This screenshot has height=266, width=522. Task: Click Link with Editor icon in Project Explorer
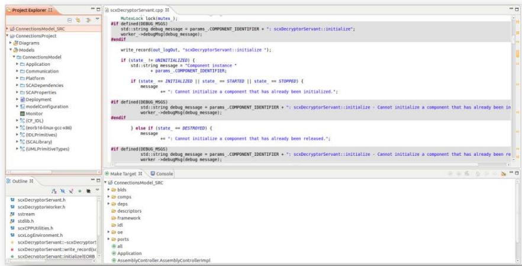(78, 20)
